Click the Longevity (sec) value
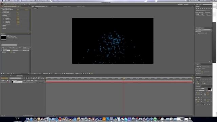 tap(18, 14)
